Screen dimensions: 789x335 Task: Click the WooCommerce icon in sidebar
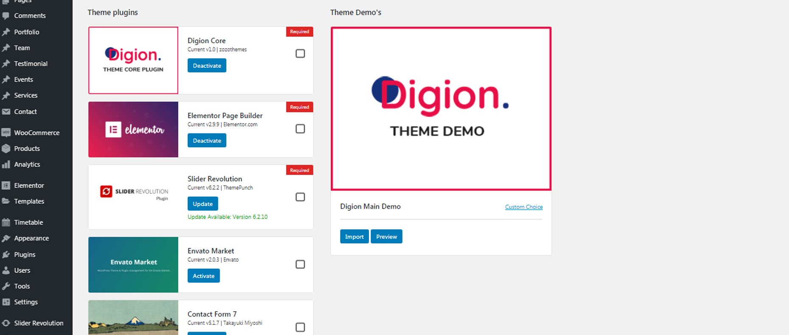click(6, 133)
